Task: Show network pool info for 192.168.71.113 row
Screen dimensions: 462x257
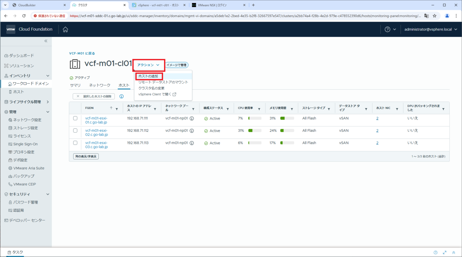Action: coord(192,143)
